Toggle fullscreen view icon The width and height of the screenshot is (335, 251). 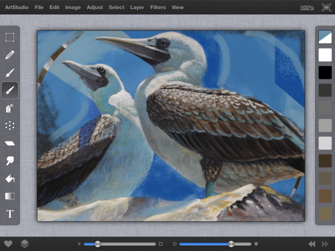[x=326, y=8]
